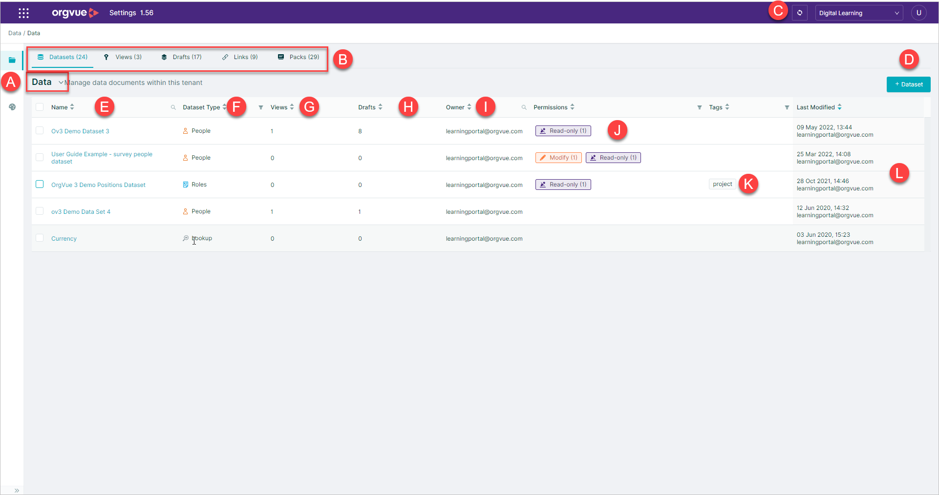Image resolution: width=939 pixels, height=495 pixels.
Task: Click the Modify (1) permission badge
Action: [x=558, y=158]
